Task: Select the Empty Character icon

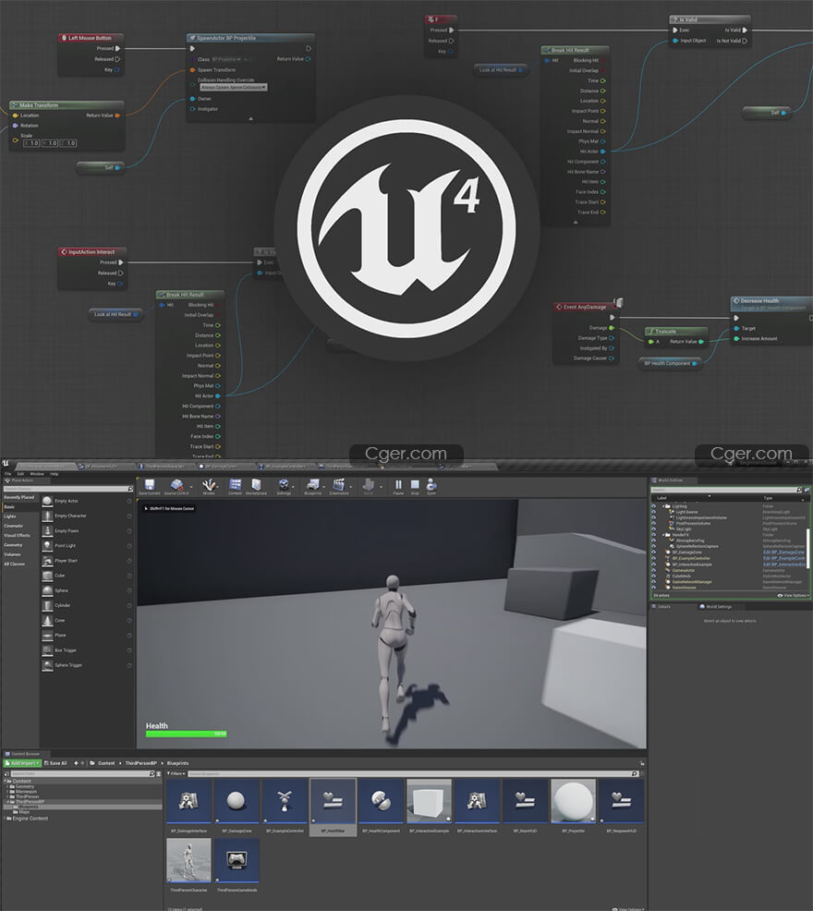Action: (48, 516)
